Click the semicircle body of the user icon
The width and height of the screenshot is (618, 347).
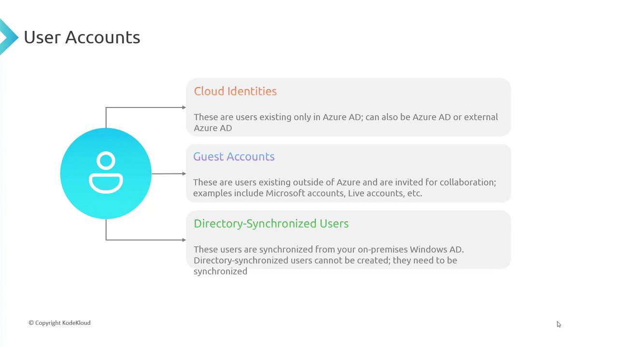point(106,183)
